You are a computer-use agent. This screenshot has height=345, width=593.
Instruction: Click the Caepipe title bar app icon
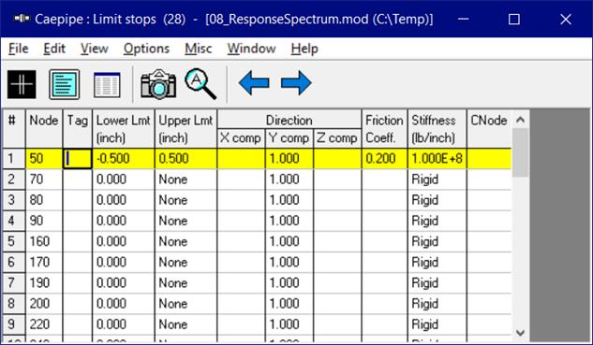coord(22,19)
